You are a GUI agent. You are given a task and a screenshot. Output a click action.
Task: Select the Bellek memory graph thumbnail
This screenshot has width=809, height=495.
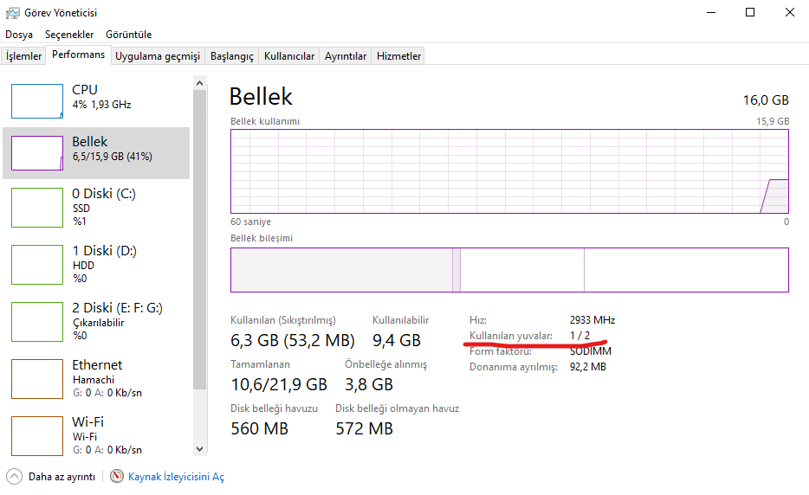point(37,153)
